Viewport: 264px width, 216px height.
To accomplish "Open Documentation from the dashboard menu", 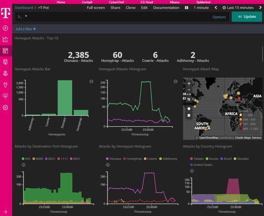I will pos(166,8).
